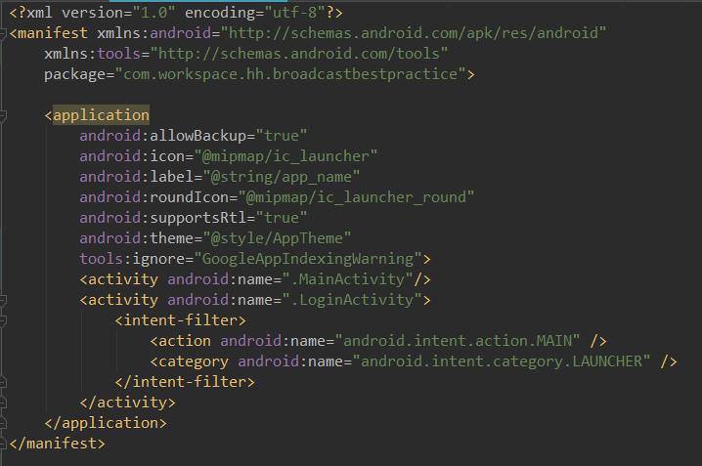Screen dimensions: 702x466
Task: Click the value "@mipmap/ic_launcher" of android:icon
Action: point(285,156)
